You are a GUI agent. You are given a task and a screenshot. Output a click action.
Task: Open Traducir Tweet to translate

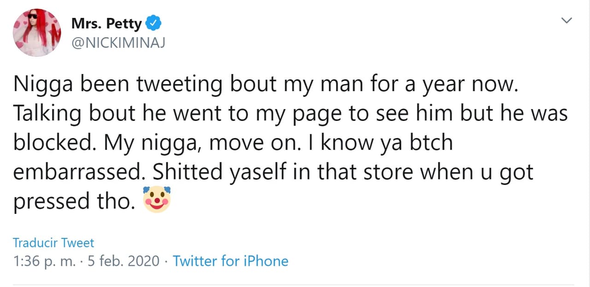[53, 243]
